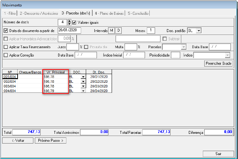The width and height of the screenshot is (238, 159).
Task: Exit with the Sair button
Action: click(218, 154)
